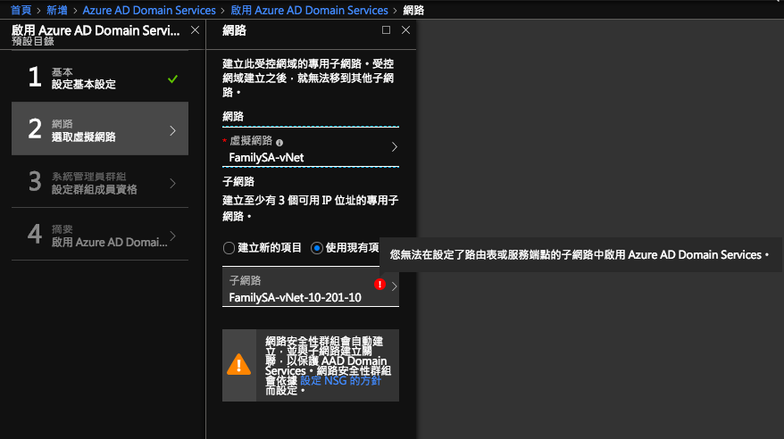Close the 網路 blade
Viewport: 784px width, 439px height.
tap(406, 30)
